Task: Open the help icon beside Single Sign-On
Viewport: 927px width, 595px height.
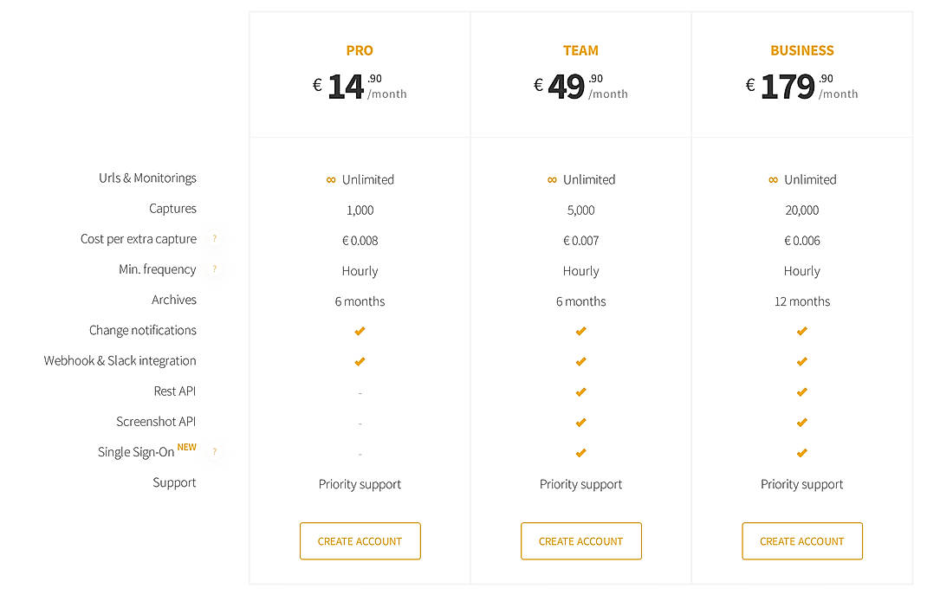Action: [213, 451]
